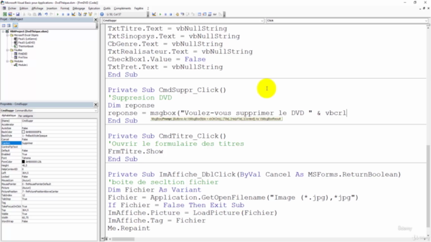The image size is (431, 242).
Task: Open the Click procedure dropdown above code
Action: click(426, 21)
